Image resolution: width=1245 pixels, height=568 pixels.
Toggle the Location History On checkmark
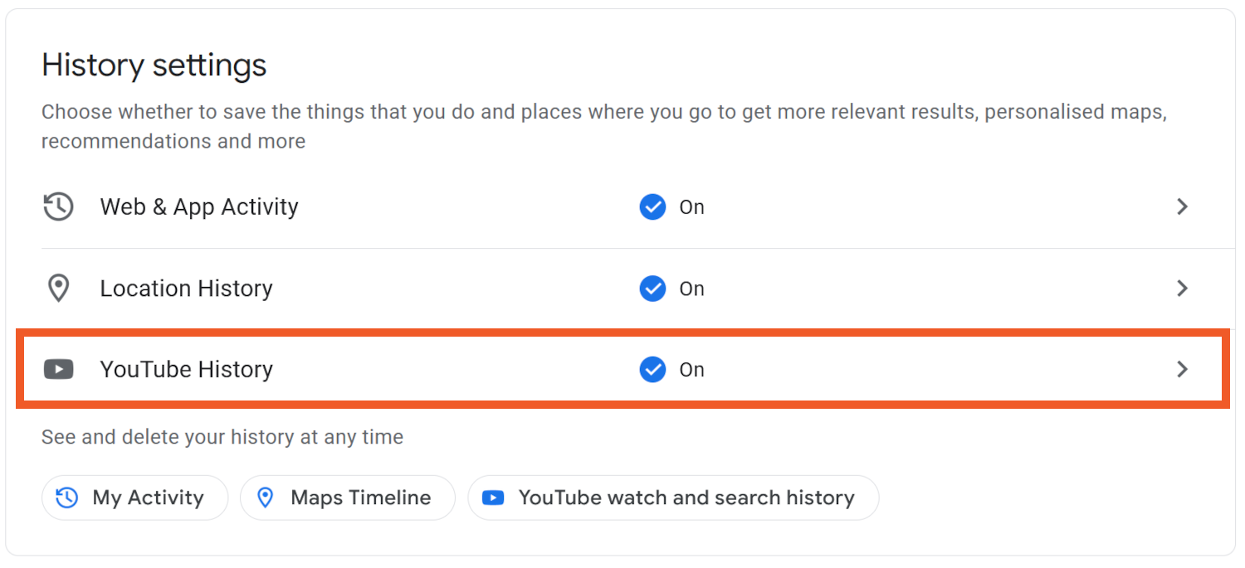pyautogui.click(x=652, y=289)
